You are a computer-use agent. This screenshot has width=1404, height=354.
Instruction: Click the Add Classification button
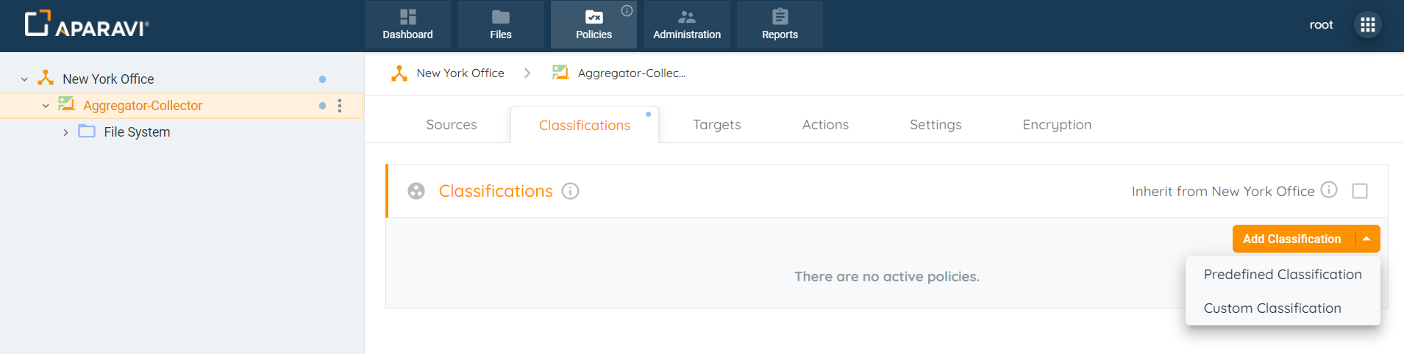tap(1291, 239)
